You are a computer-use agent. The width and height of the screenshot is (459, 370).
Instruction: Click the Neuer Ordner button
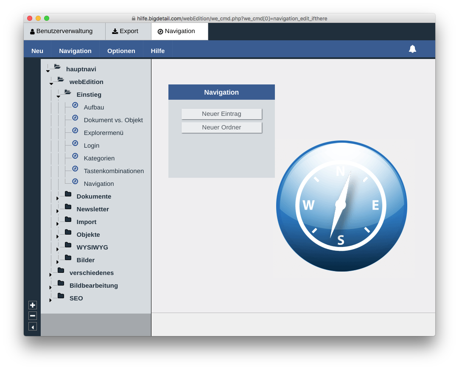(x=221, y=127)
